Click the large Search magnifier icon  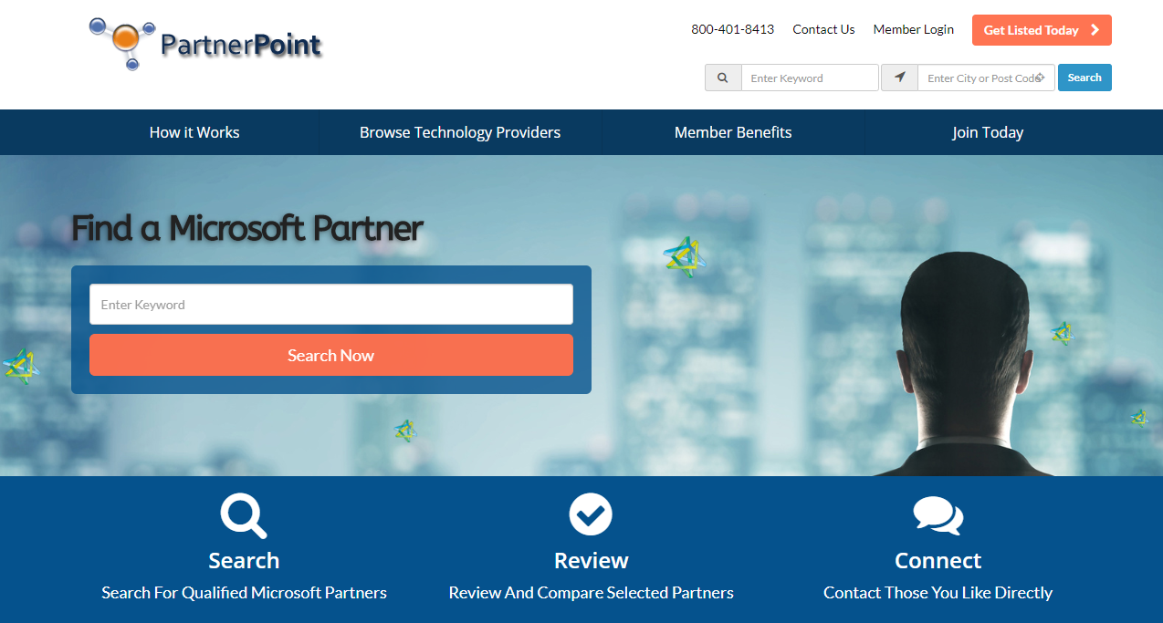[244, 516]
